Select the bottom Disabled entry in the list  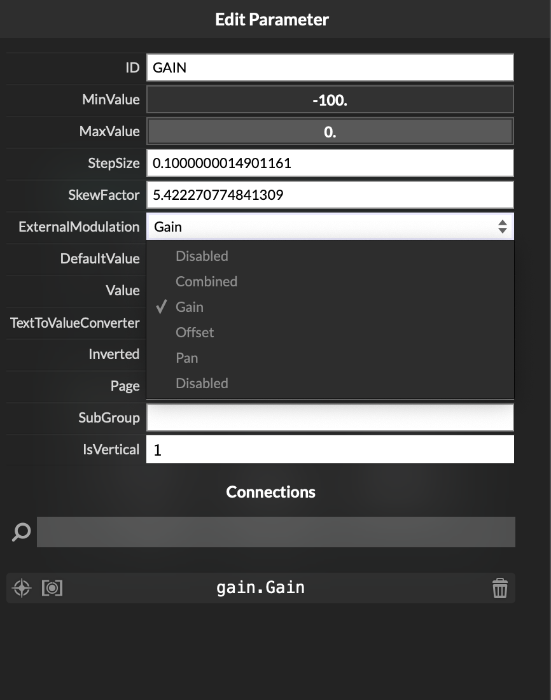click(x=202, y=383)
